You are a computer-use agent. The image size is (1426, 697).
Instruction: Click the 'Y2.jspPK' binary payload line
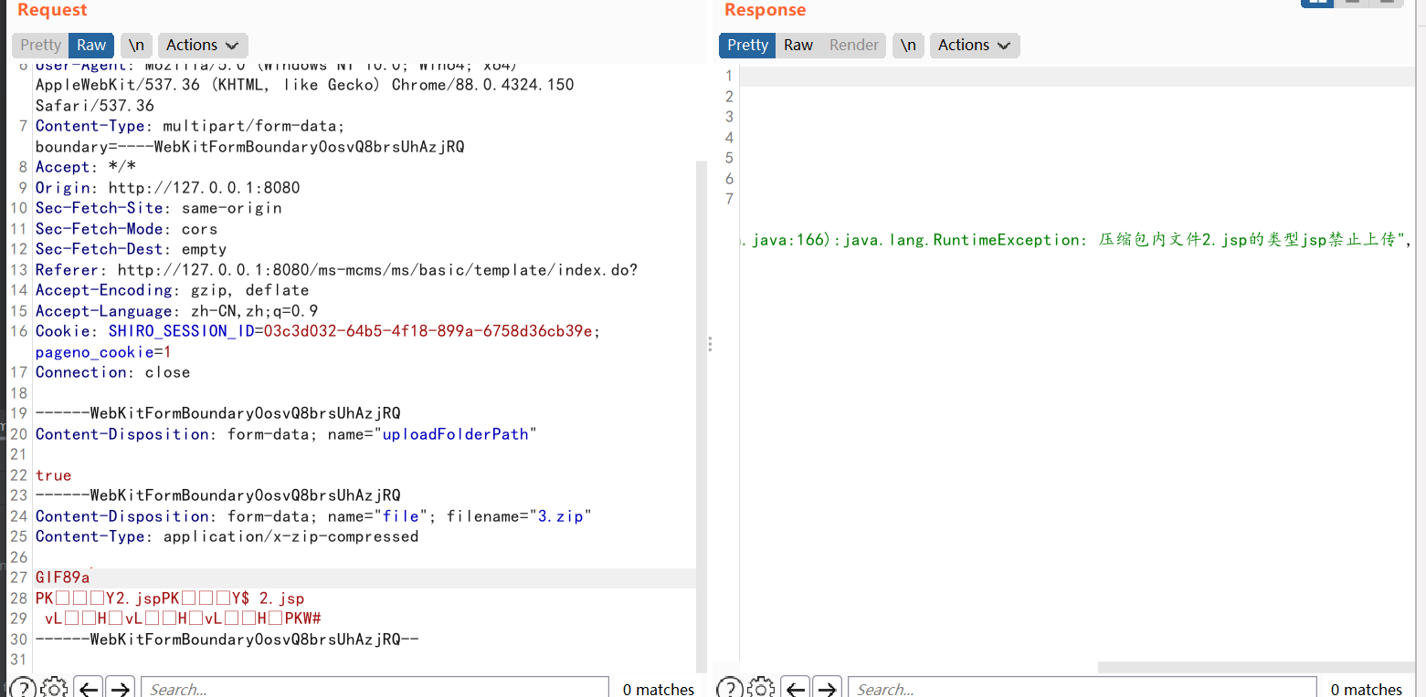click(170, 598)
